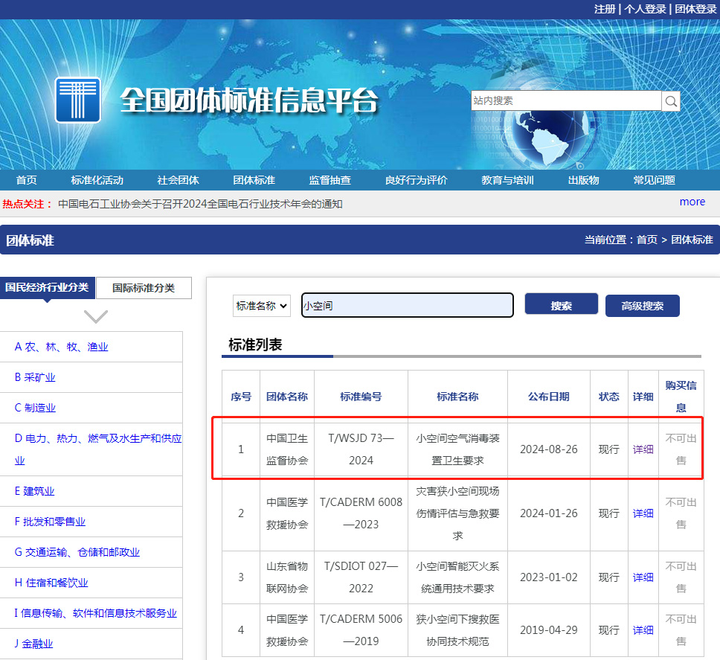This screenshot has height=660, width=720.
Task: Focus the 小空间 keyword search box
Action: coord(408,305)
